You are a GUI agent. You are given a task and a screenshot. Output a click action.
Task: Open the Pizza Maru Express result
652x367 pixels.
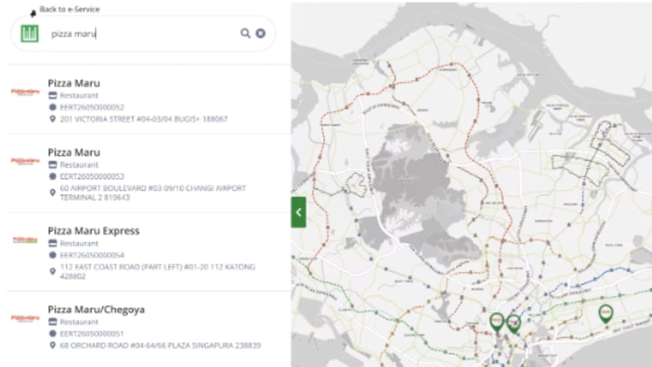point(93,231)
